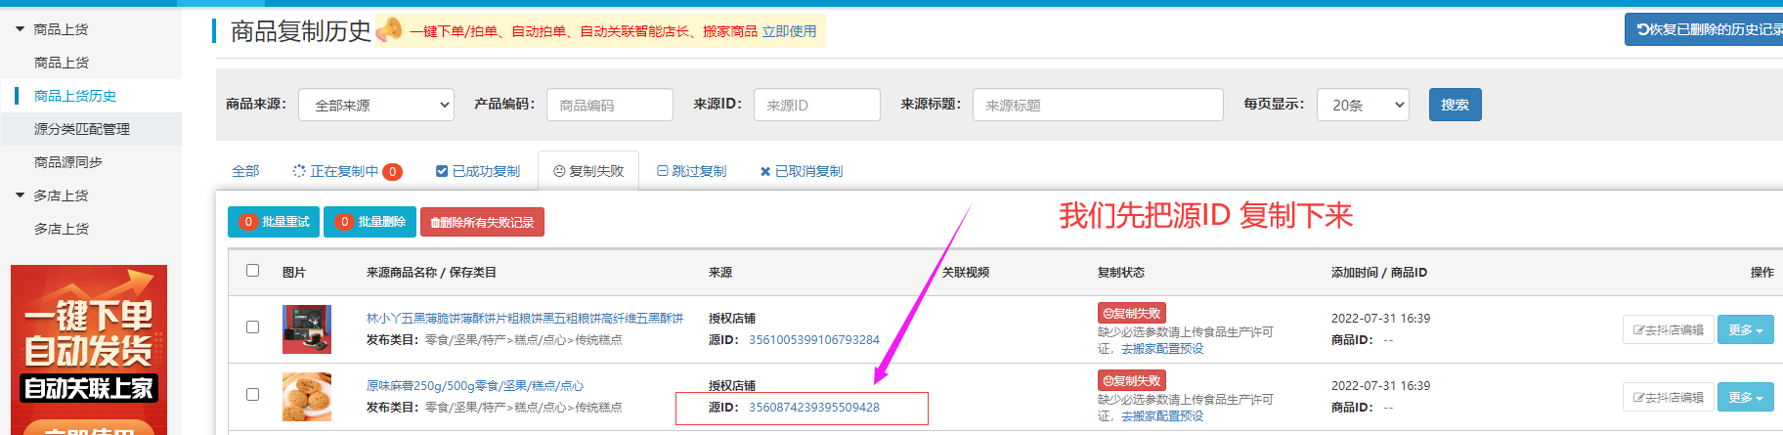The image size is (1783, 435).
Task: Switch to the 已成功复制 tab
Action: pos(478,171)
